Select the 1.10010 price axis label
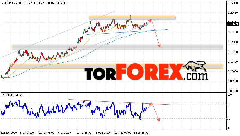240x136 pixels. click(233, 72)
